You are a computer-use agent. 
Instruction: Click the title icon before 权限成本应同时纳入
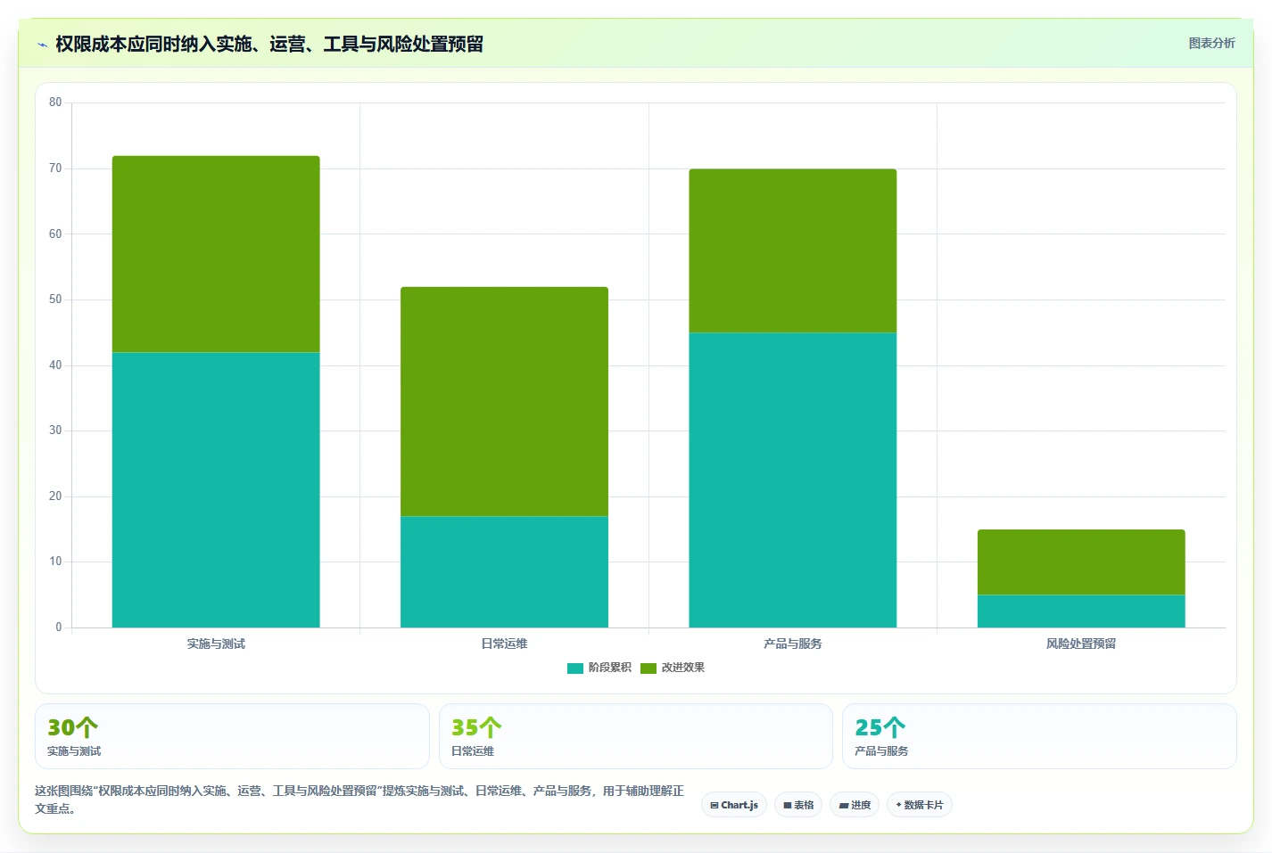click(x=42, y=45)
